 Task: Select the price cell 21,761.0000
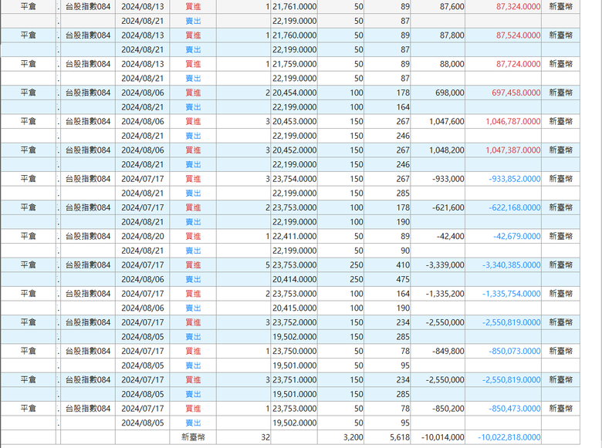pos(295,6)
